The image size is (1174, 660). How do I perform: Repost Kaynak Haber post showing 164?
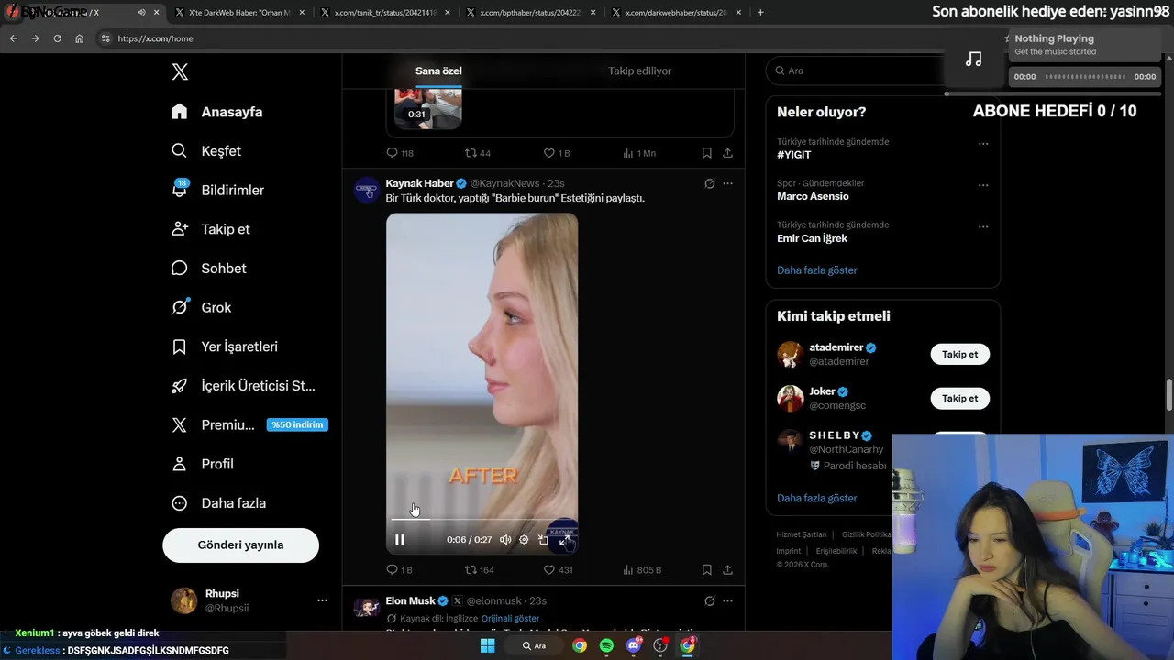[x=480, y=570]
